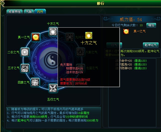161x132 pixels.
Task: Select the 四象之气 icon
Action: click(x=35, y=82)
